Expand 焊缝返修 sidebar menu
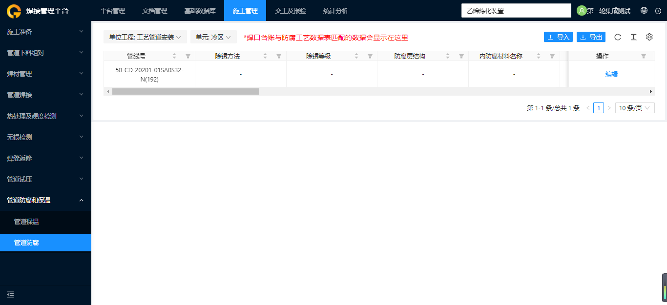 coord(45,158)
